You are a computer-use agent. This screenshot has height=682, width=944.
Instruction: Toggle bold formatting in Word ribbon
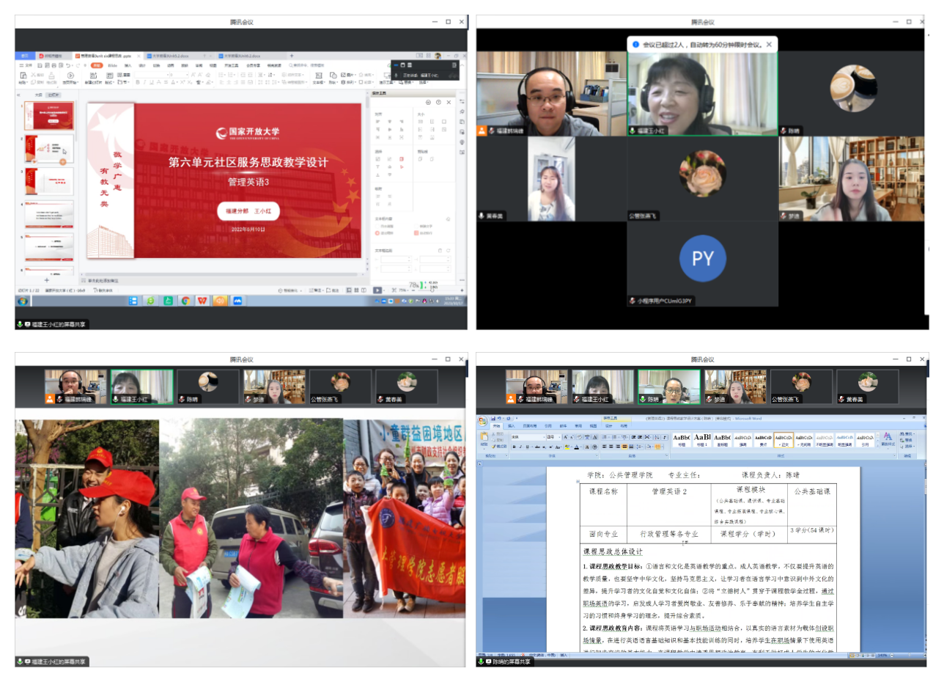click(x=515, y=447)
